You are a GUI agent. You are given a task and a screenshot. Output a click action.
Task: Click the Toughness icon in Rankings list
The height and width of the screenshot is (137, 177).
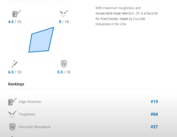coord(12,114)
